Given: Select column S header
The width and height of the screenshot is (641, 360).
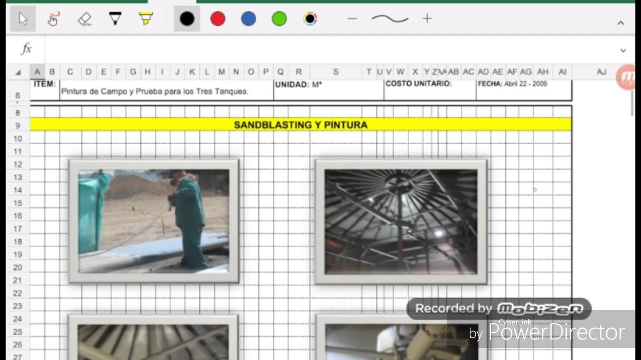Looking at the screenshot, I should [336, 72].
